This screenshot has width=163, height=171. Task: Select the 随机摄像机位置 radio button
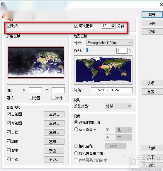76,153
